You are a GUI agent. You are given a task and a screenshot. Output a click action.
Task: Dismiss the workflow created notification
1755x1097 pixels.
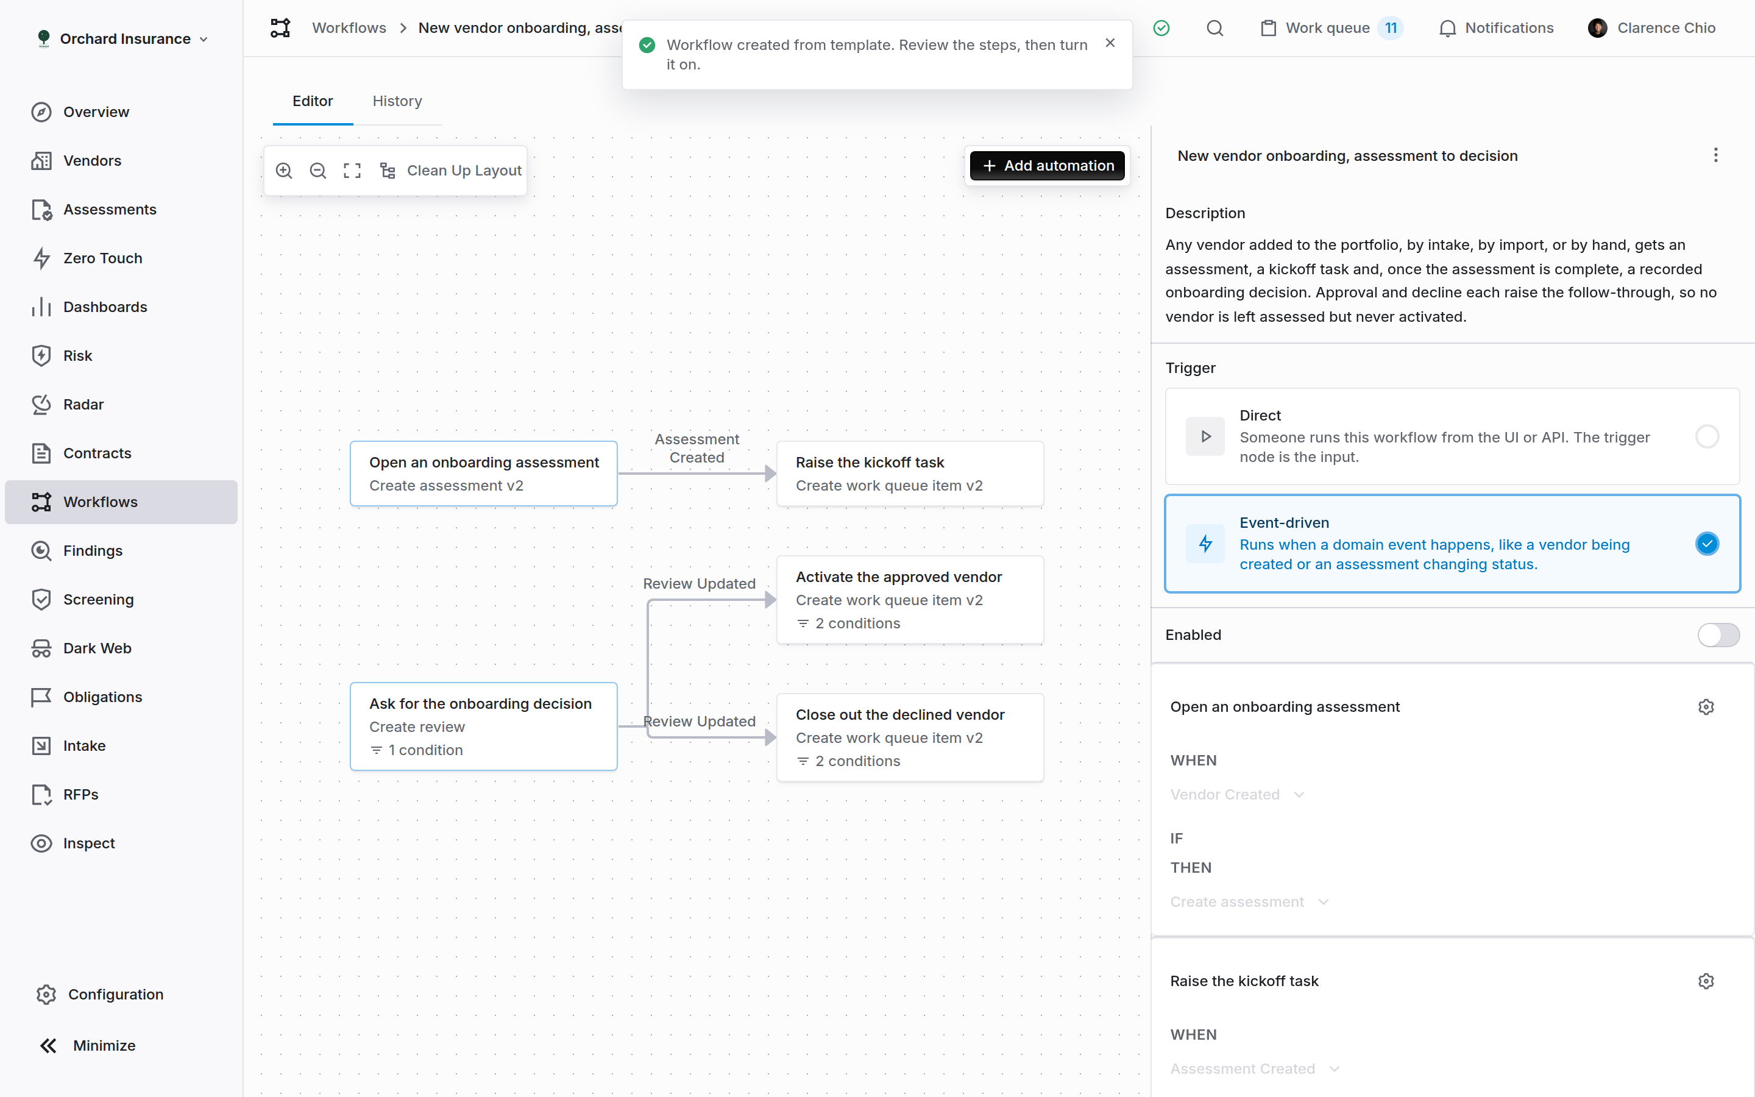1110,43
